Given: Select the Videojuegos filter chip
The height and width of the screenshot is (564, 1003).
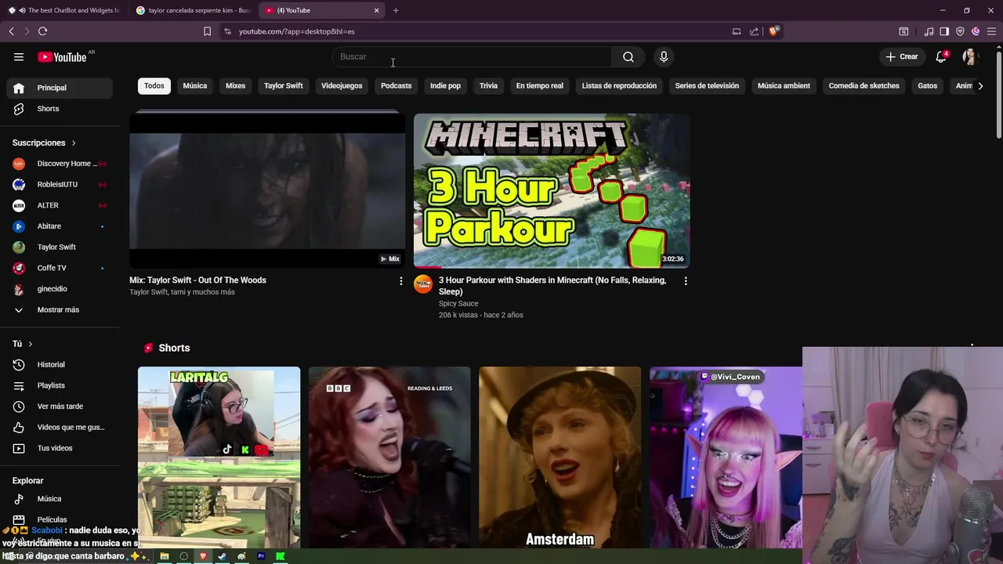Looking at the screenshot, I should click(x=342, y=85).
